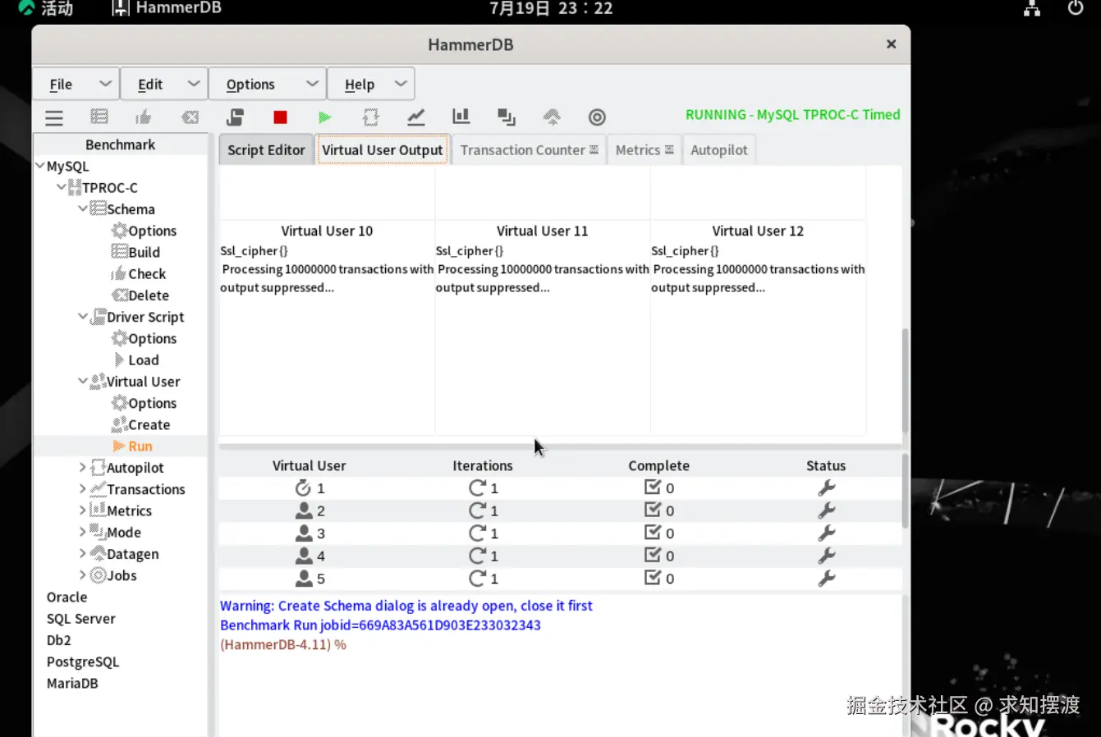Click the person icon for virtual user 2
This screenshot has width=1101, height=737.
304,510
